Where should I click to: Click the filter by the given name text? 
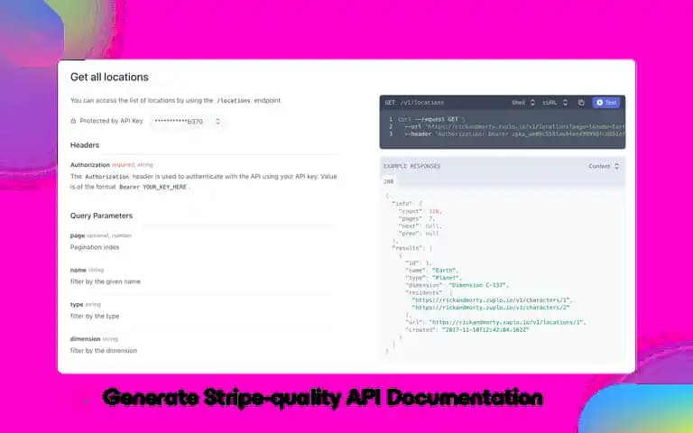click(106, 281)
